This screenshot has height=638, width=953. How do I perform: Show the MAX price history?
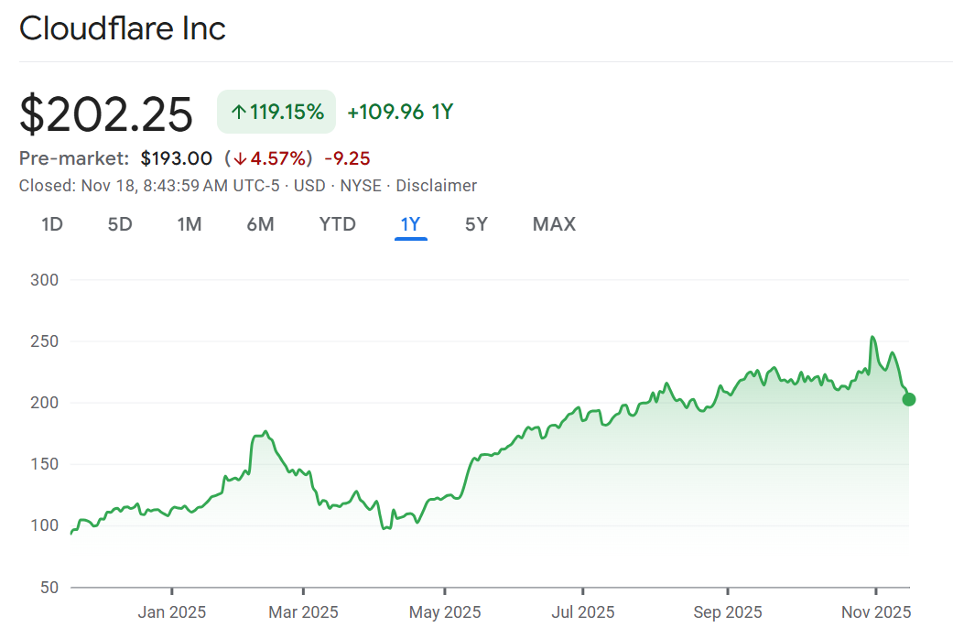click(x=554, y=224)
